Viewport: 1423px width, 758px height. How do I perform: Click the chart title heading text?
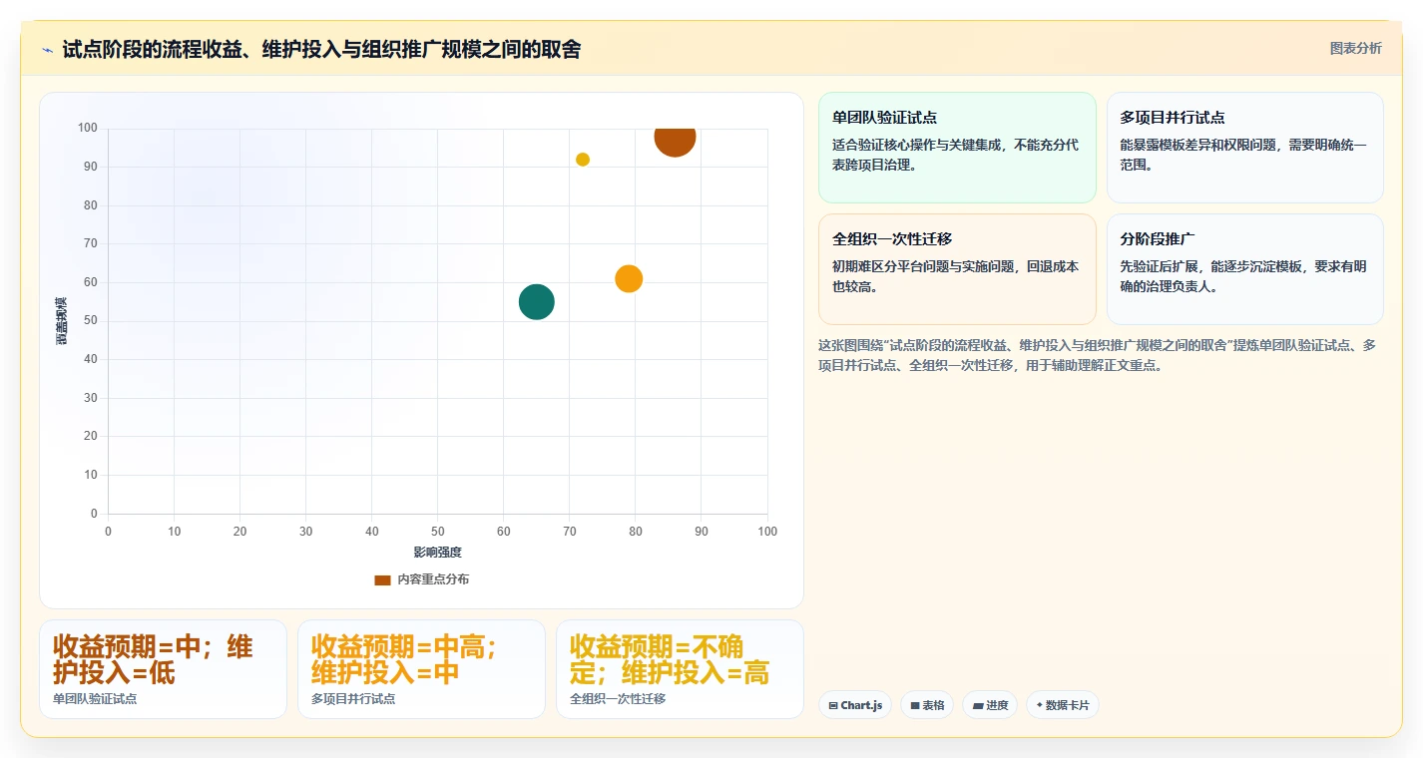tap(321, 49)
